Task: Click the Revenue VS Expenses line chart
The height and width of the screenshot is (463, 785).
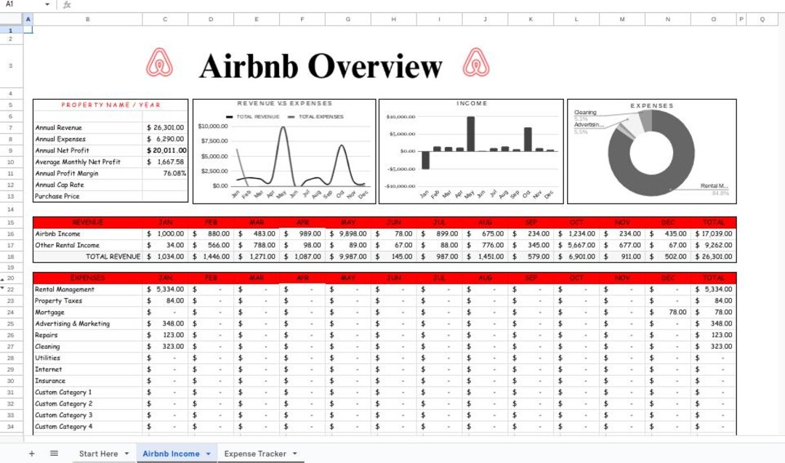Action: 283,149
